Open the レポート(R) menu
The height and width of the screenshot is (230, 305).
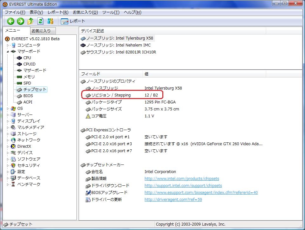58,12
